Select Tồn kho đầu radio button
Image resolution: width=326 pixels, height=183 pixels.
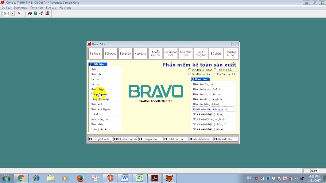coord(215,70)
